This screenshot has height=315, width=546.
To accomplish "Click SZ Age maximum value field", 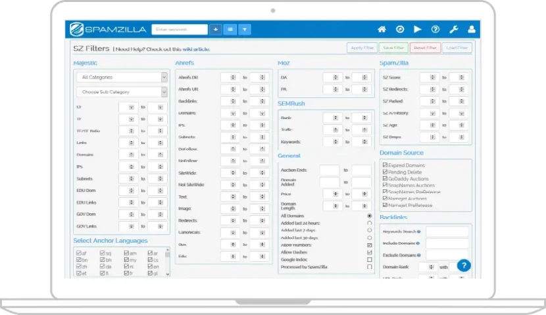I will [x=459, y=125].
